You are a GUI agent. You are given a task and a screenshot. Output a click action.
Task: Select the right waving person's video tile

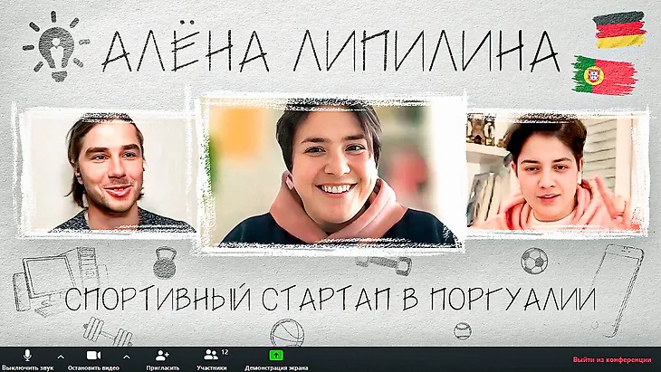pos(557,172)
